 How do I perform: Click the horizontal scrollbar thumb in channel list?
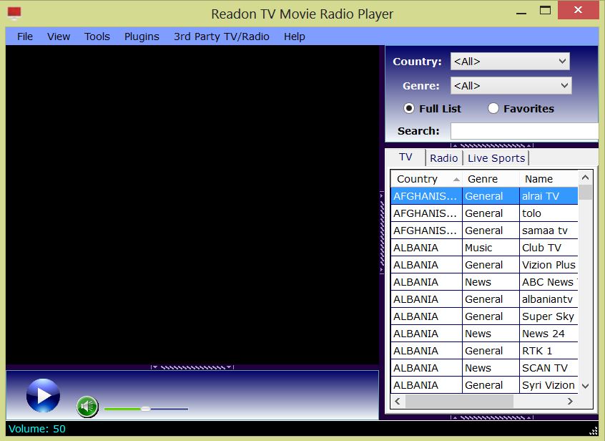coord(459,401)
